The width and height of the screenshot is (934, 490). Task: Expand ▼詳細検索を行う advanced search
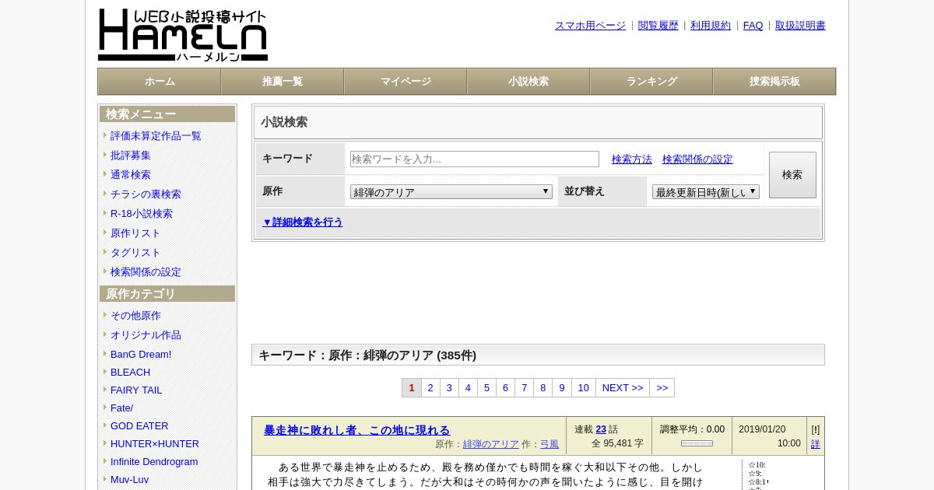pyautogui.click(x=303, y=222)
